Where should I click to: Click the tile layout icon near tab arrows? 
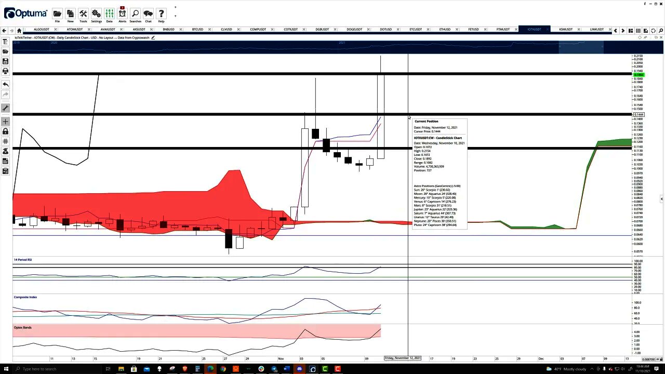click(631, 31)
